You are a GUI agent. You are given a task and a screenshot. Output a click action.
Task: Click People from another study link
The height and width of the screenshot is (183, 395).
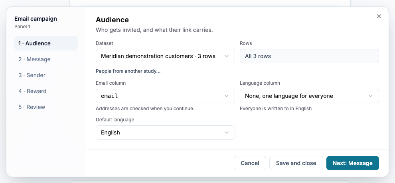pyautogui.click(x=128, y=71)
